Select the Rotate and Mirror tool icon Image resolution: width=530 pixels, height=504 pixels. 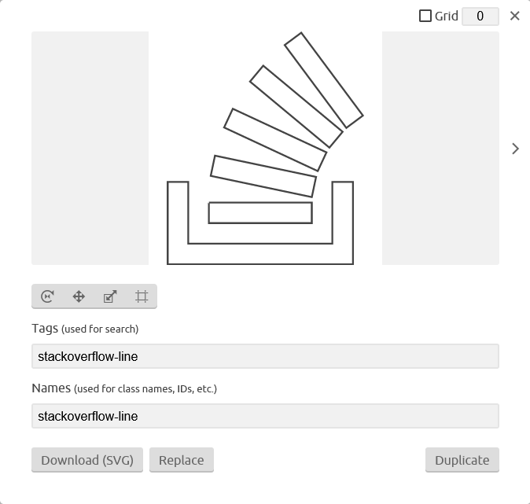coord(47,296)
